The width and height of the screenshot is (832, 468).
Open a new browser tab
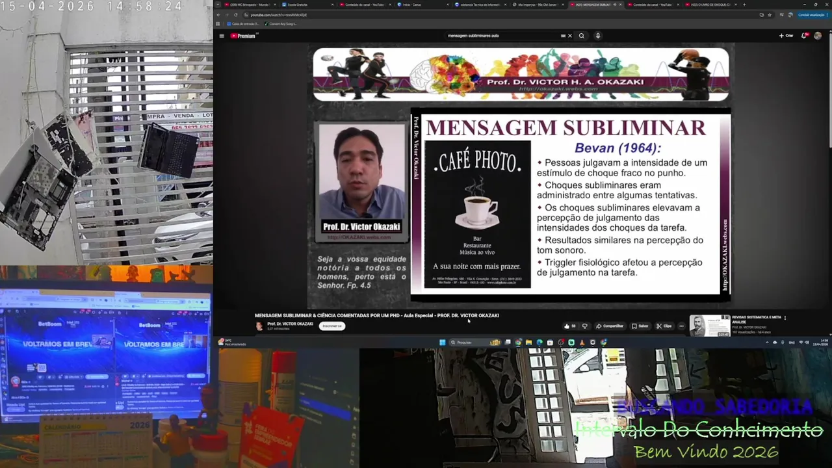[744, 5]
